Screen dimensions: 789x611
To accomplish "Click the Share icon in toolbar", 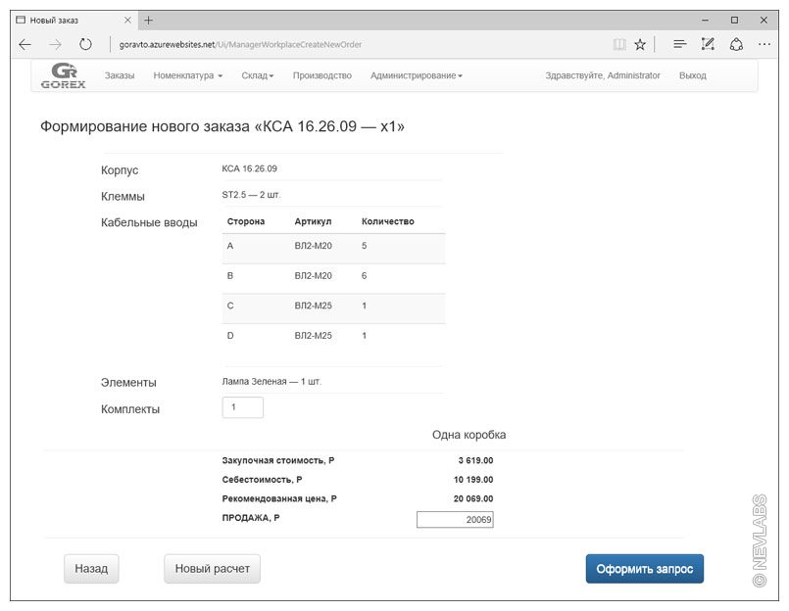I will (x=736, y=44).
